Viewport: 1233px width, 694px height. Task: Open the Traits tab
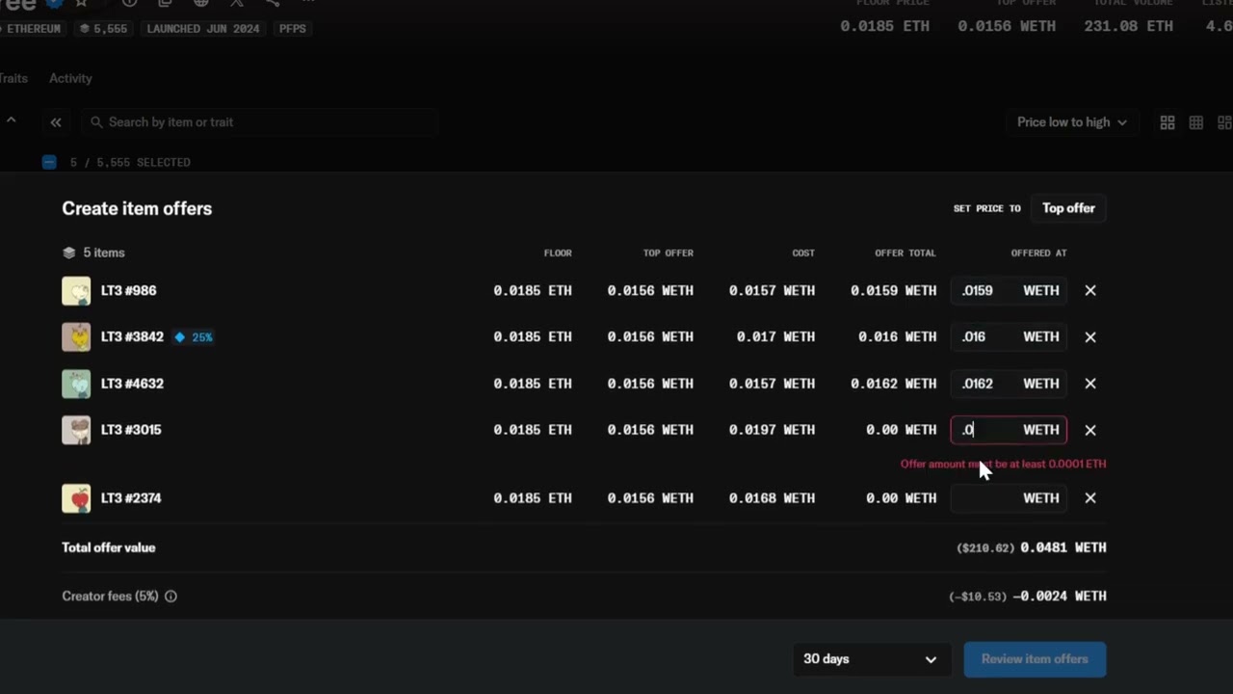click(x=13, y=78)
